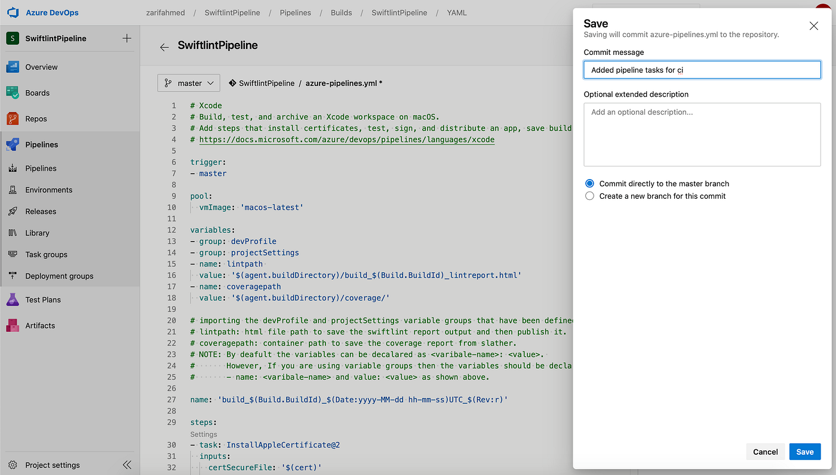Image resolution: width=836 pixels, height=475 pixels.
Task: Open the Releases section
Action: pyautogui.click(x=42, y=211)
